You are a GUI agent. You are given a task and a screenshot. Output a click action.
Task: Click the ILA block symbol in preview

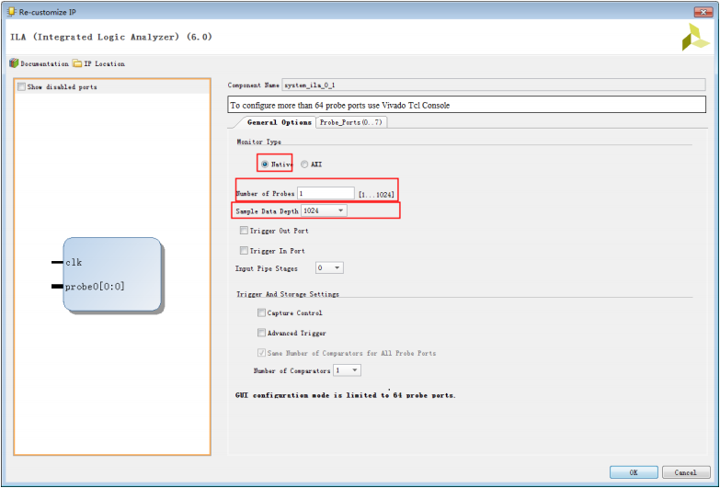(x=112, y=274)
